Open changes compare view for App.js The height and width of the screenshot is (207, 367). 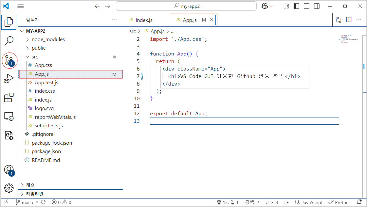(x=339, y=20)
